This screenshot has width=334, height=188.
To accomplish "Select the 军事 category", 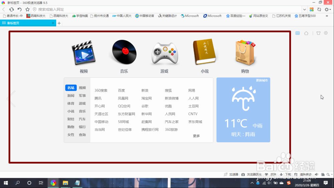I will (82, 96).
